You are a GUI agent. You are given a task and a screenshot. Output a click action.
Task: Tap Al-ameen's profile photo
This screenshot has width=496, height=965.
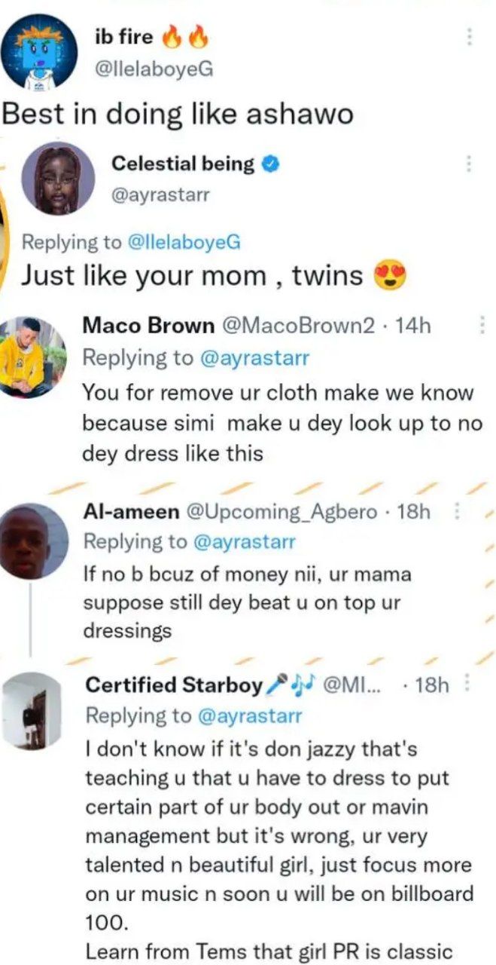[x=33, y=540]
